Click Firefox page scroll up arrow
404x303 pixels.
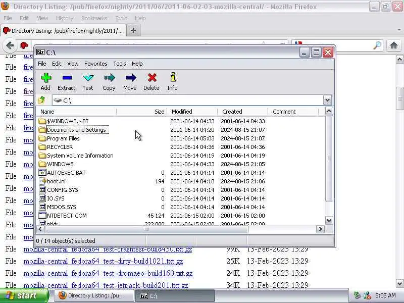point(399,60)
